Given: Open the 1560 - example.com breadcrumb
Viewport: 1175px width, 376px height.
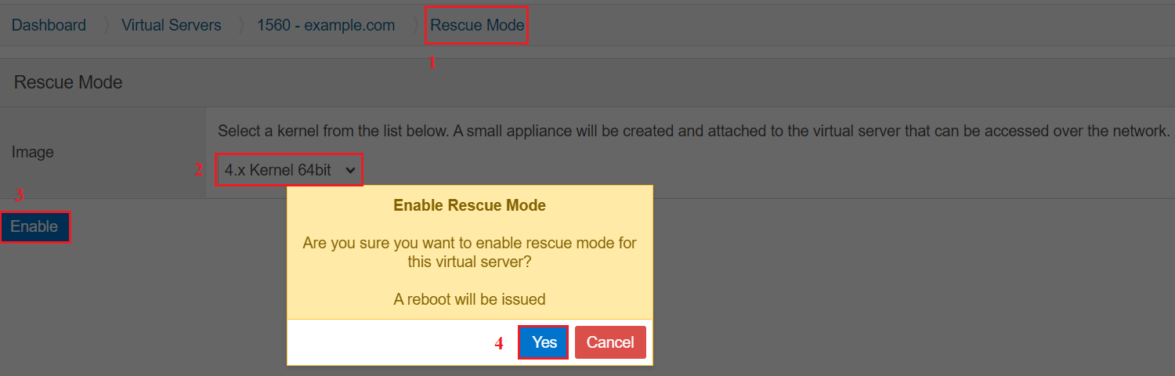Looking at the screenshot, I should pyautogui.click(x=326, y=25).
